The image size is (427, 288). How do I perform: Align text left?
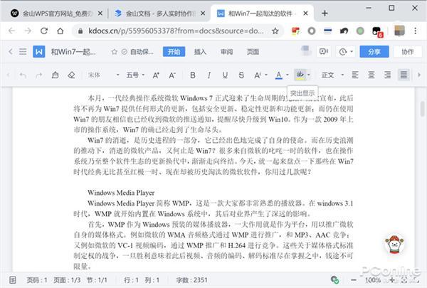click(x=355, y=75)
